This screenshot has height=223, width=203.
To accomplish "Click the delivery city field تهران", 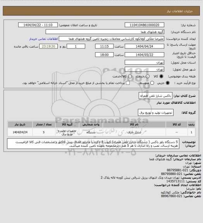I will tap(145, 69).
